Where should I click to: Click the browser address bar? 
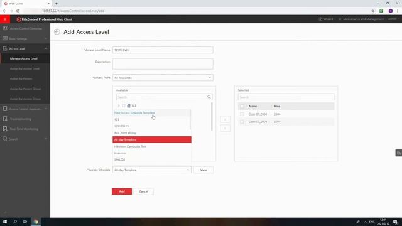pos(195,11)
